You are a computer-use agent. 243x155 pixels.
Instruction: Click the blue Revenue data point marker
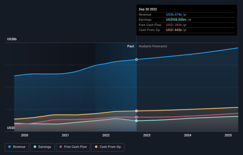tap(136, 59)
